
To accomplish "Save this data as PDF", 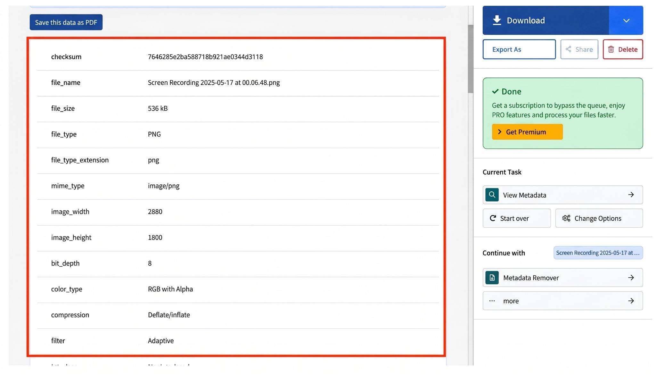I will point(66,22).
